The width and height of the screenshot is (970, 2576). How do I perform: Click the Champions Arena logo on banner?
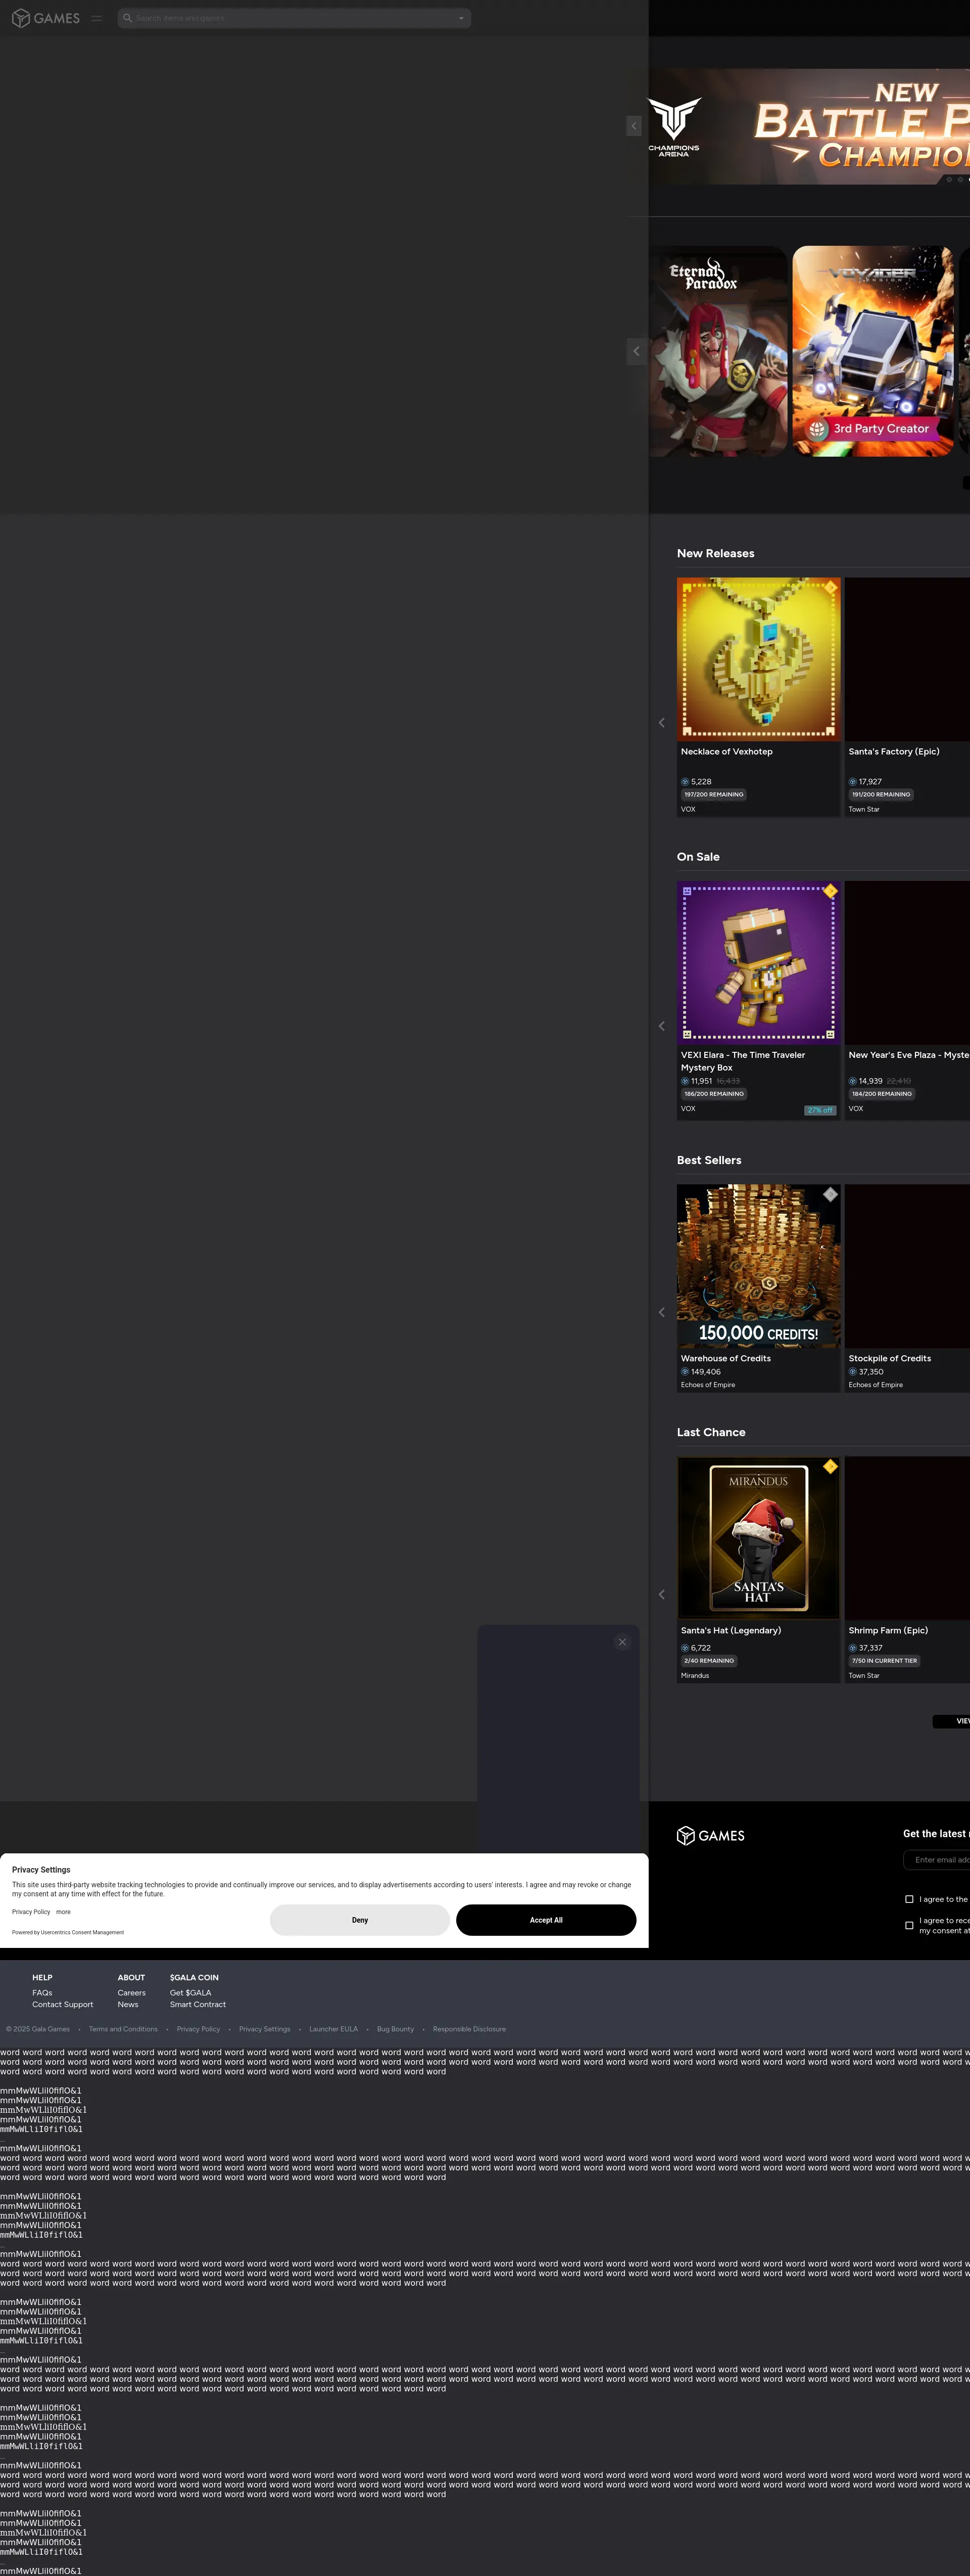(674, 127)
